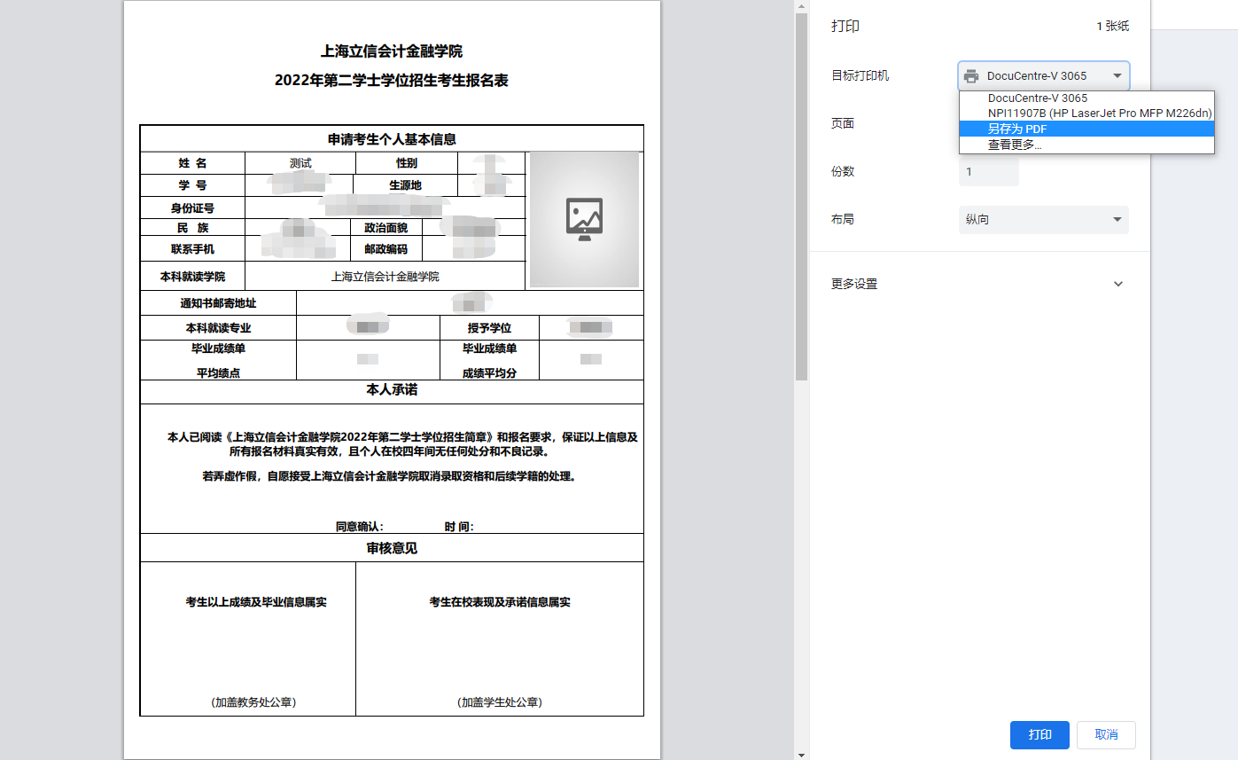Expand the 更多设置 section
Image resolution: width=1238 pixels, height=760 pixels.
1117,284
